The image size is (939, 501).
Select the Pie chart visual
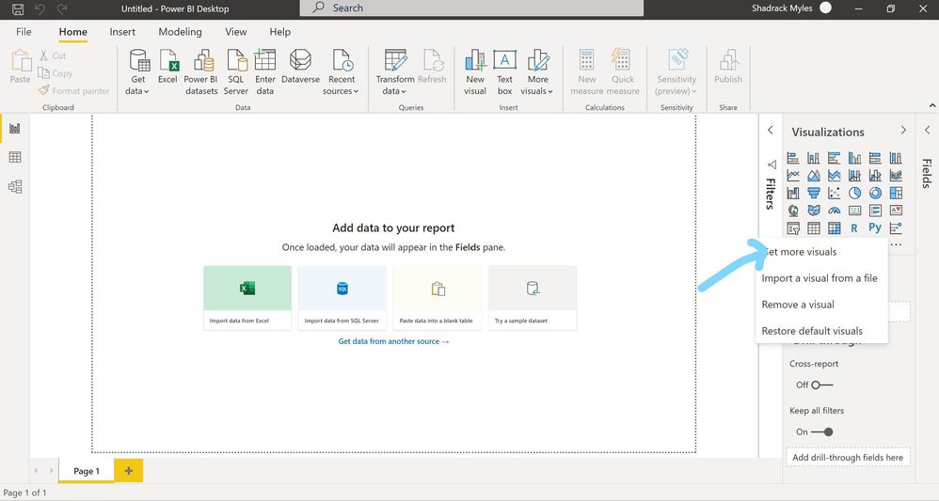(x=854, y=193)
